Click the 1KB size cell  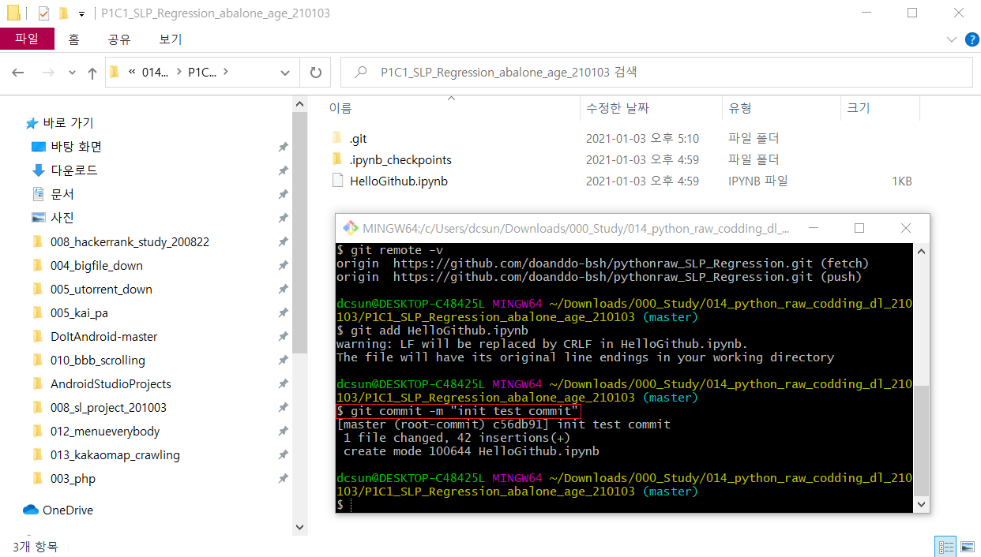coord(901,181)
